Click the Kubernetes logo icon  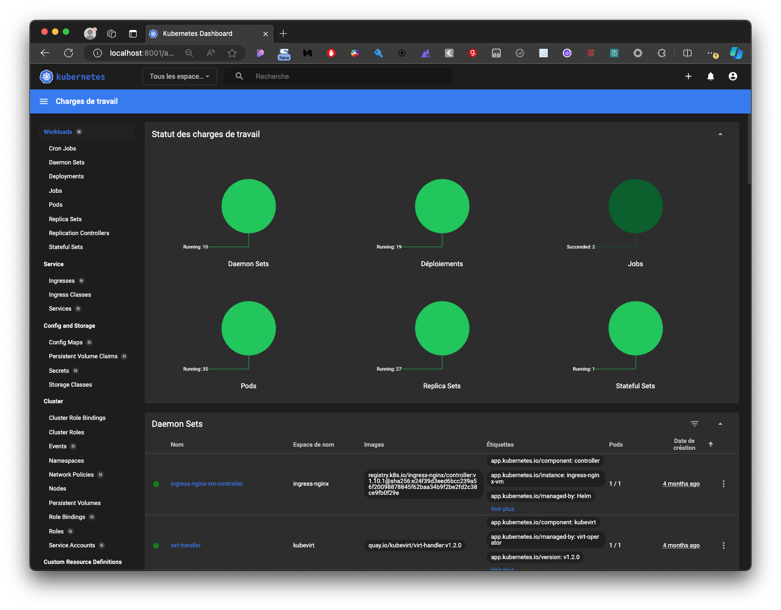[47, 77]
